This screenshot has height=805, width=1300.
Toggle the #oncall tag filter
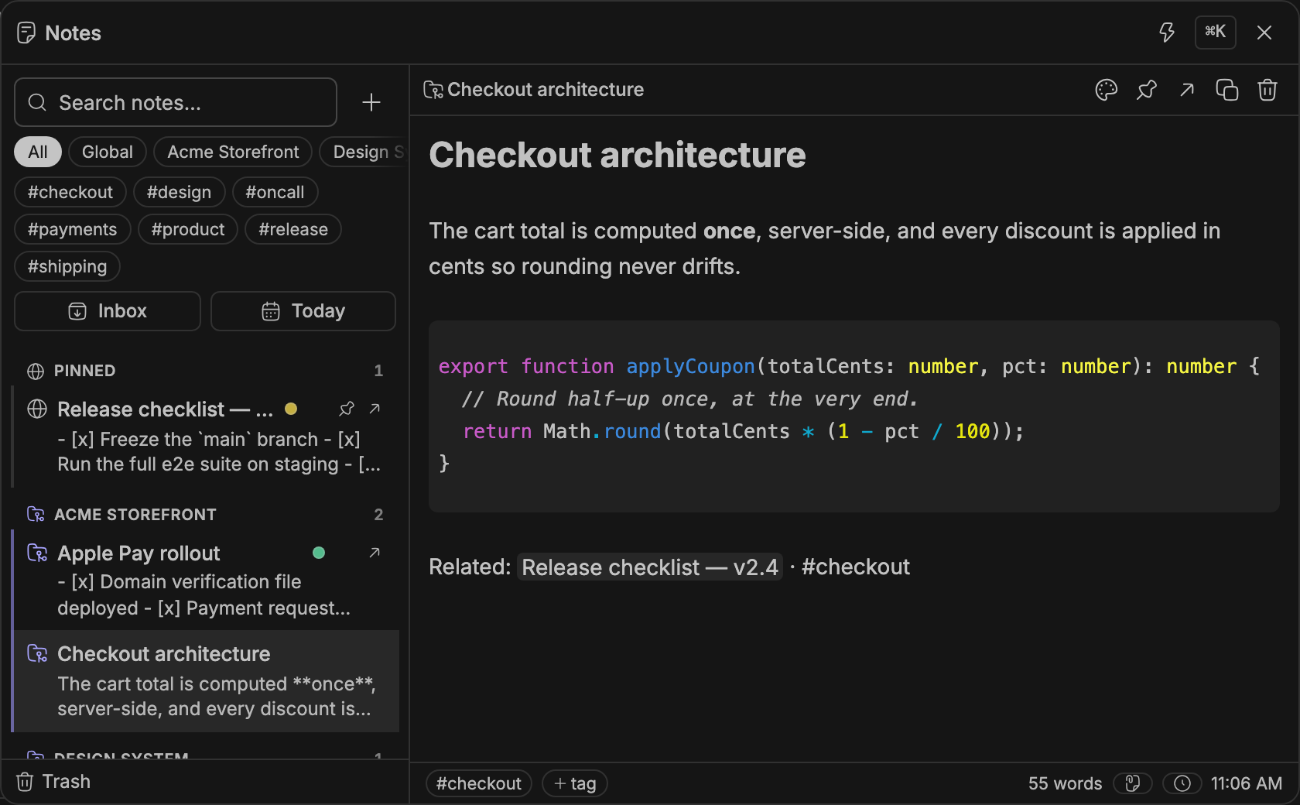click(x=275, y=192)
